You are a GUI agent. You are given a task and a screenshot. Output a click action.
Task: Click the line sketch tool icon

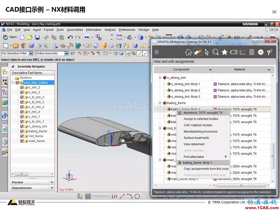(122, 196)
